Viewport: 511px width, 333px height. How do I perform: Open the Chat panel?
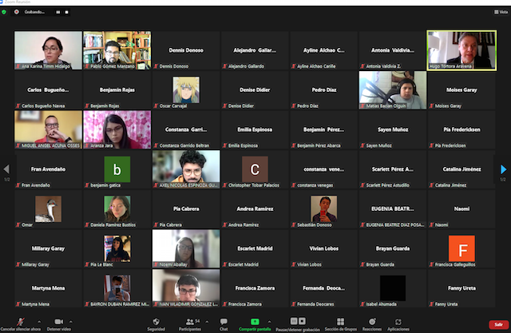coord(224,321)
